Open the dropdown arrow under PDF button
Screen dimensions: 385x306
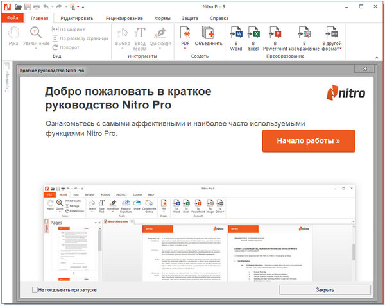pos(185,49)
